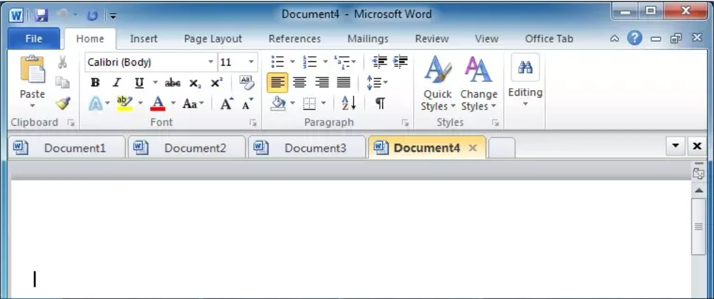The height and width of the screenshot is (299, 714).
Task: Apply the yellow text highlight color
Action: (125, 104)
